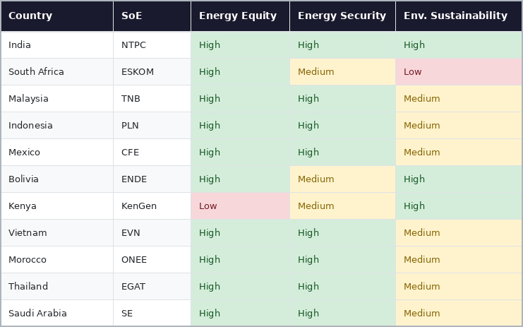
Task: Click Morocco's High Energy Equity cell
Action: click(x=240, y=260)
